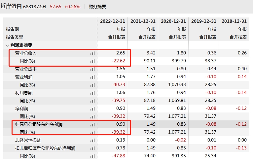This screenshot has width=253, height=159.
Task: Click 扣非 growth value 25.34
Action: (x=210, y=156)
